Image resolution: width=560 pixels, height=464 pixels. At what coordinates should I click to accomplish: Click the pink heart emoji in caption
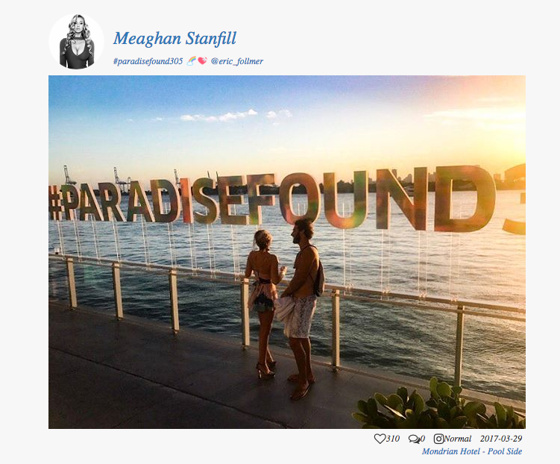click(202, 61)
